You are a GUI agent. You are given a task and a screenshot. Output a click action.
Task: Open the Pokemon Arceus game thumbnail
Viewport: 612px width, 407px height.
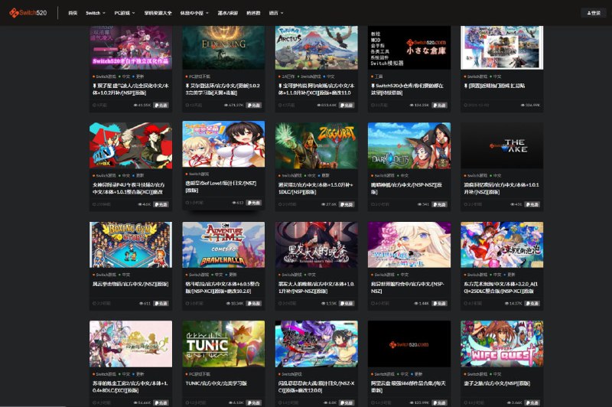click(x=316, y=46)
